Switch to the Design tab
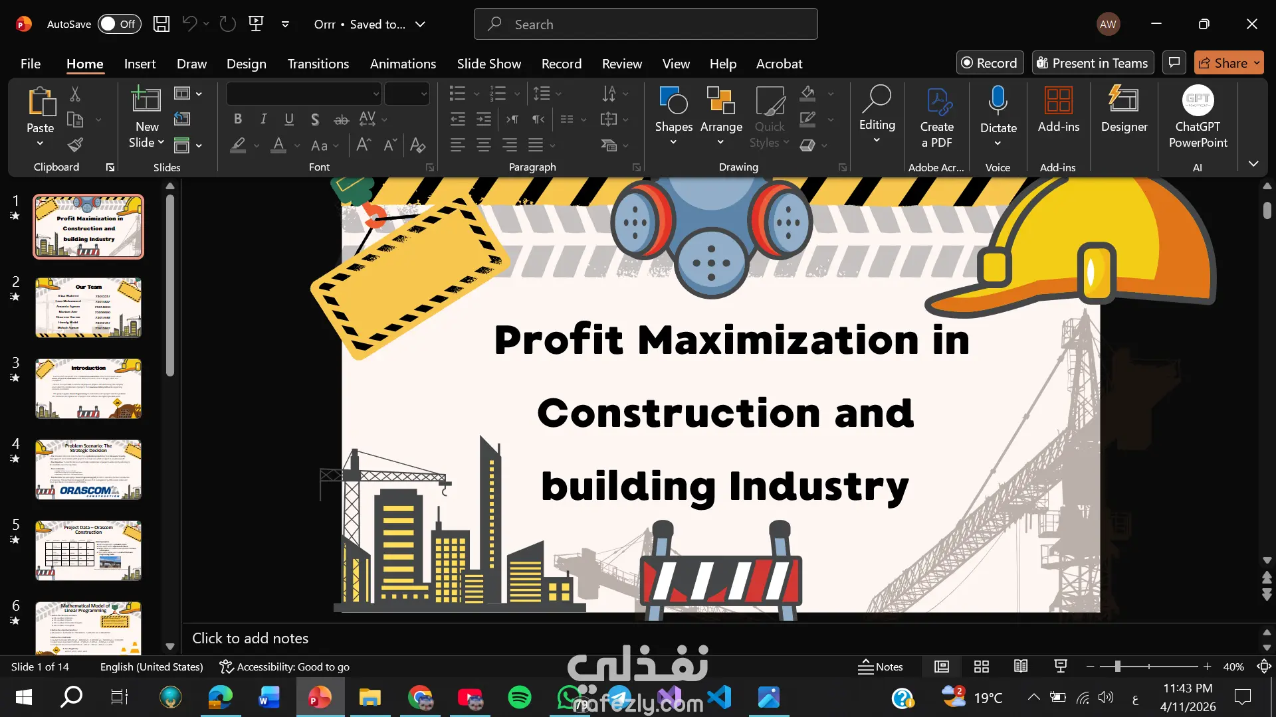Image resolution: width=1276 pixels, height=717 pixels. coord(246,64)
